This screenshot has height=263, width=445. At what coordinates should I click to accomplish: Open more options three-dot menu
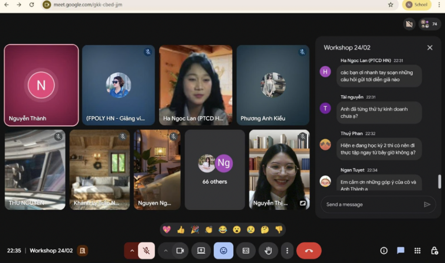287,250
